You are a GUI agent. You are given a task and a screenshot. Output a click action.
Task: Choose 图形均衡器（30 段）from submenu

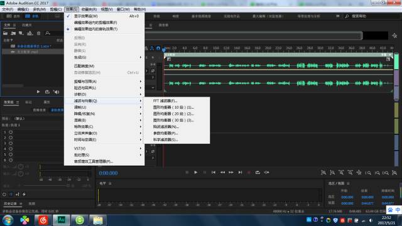point(177,120)
